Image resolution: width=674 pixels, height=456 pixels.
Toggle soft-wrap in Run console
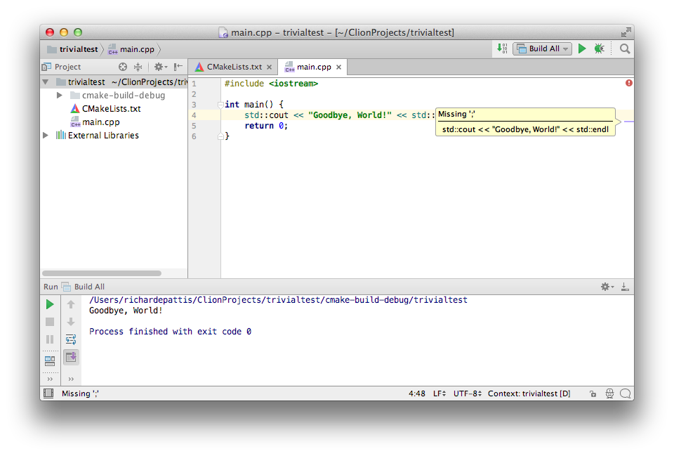click(x=71, y=339)
